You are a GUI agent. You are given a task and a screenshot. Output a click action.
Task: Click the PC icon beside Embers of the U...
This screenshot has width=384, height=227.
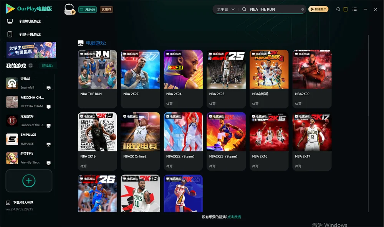pos(48,125)
